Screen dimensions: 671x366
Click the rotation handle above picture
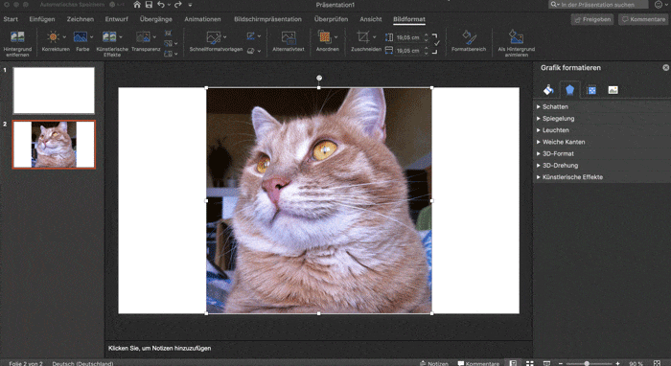[x=319, y=78]
